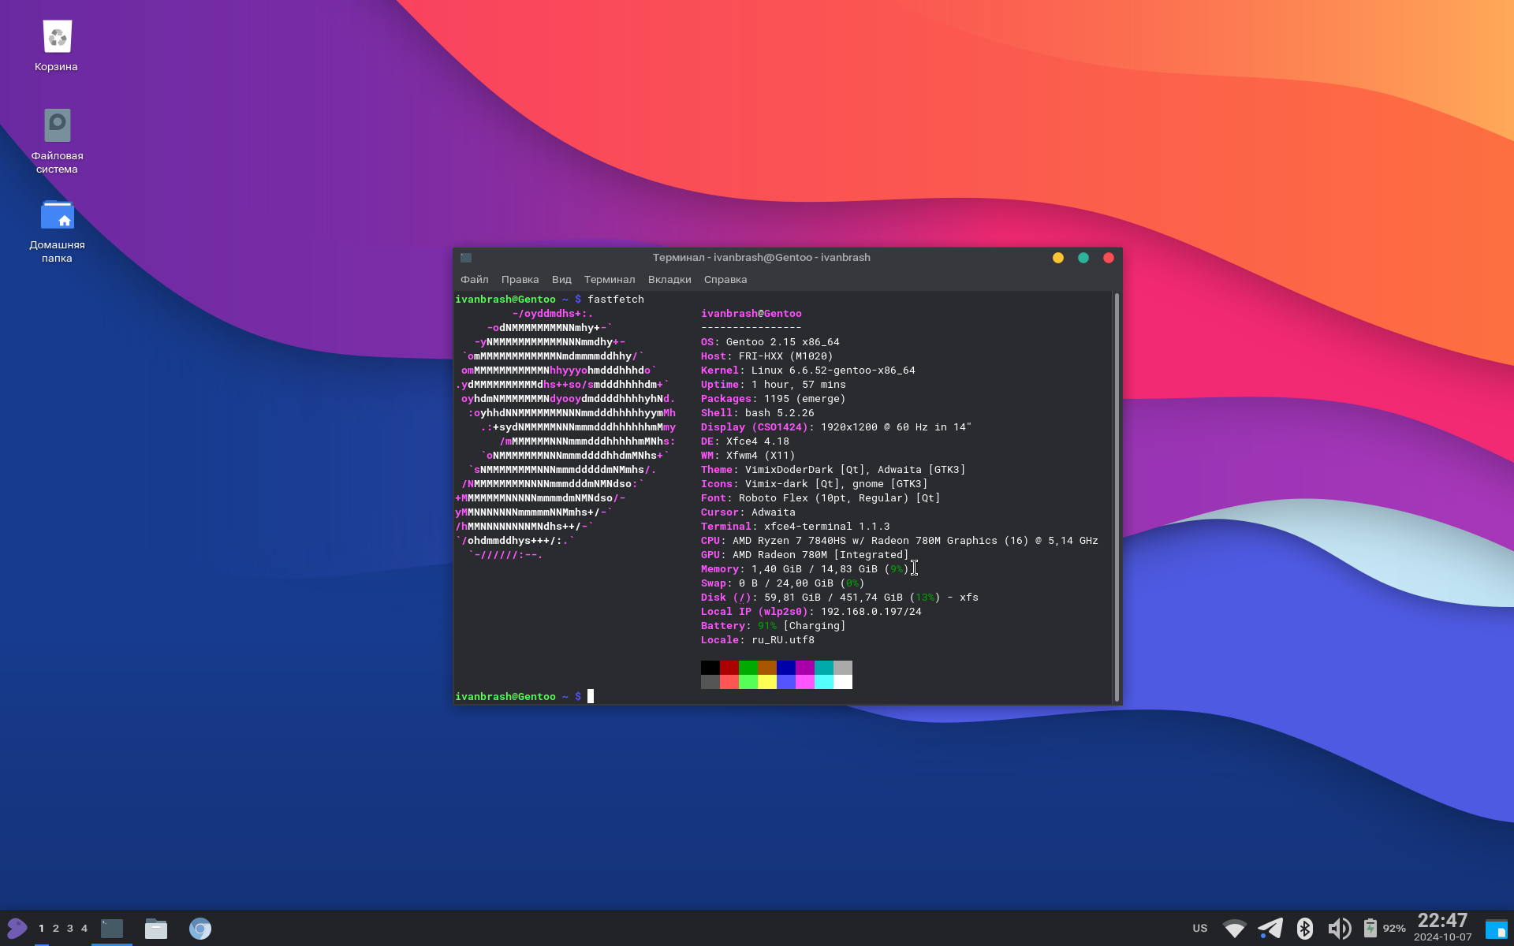The width and height of the screenshot is (1514, 946).
Task: Click the file manager icon in taskbar
Action: click(156, 927)
